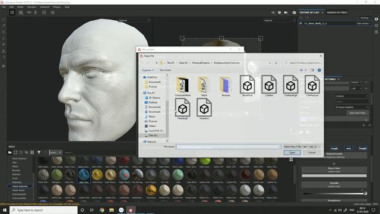The height and width of the screenshot is (214, 380).
Task: Select Data (E:) in navigation pane
Action: coord(153,136)
